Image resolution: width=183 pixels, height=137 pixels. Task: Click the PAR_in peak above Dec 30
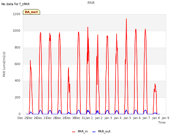point(69,68)
